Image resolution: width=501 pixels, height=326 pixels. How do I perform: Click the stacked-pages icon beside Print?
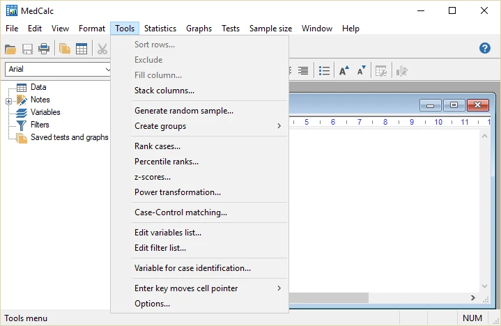coord(65,49)
